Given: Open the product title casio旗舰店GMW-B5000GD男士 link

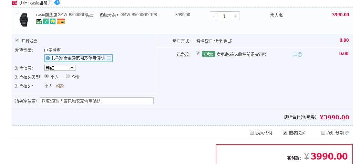Looking at the screenshot, I should coord(66,15).
